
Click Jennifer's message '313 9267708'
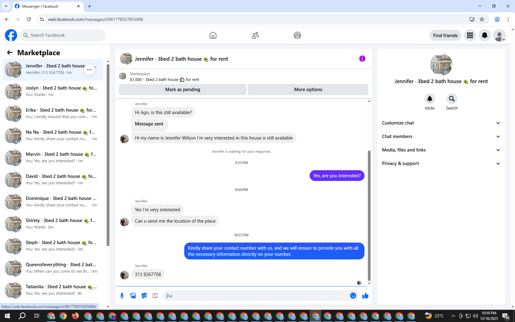point(148,274)
